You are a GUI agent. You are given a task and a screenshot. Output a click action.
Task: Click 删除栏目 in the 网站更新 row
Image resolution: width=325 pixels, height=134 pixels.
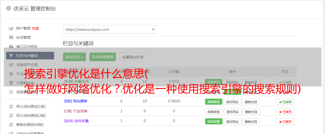point(251,102)
